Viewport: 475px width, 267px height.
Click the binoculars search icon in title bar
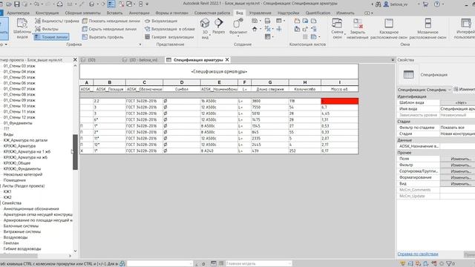point(378,4)
